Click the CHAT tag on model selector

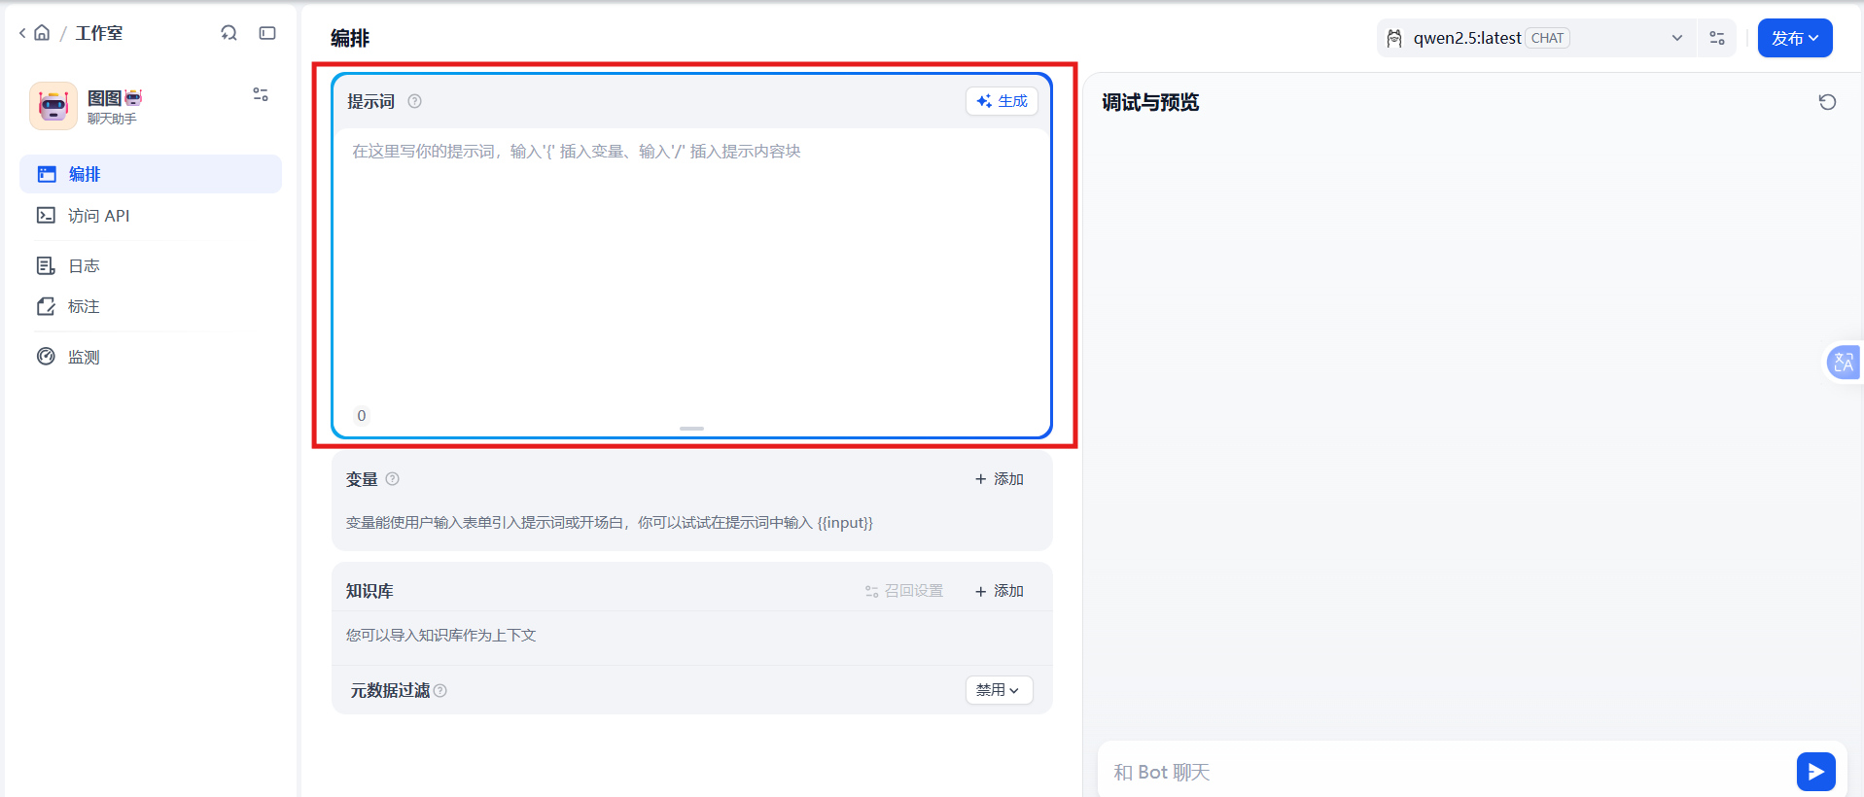coord(1547,38)
